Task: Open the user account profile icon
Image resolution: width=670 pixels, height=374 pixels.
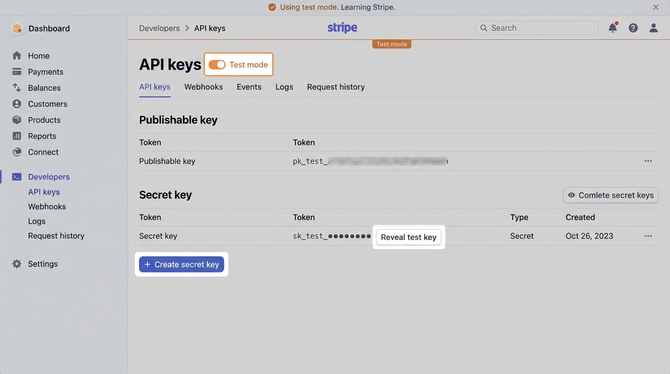Action: click(x=653, y=28)
